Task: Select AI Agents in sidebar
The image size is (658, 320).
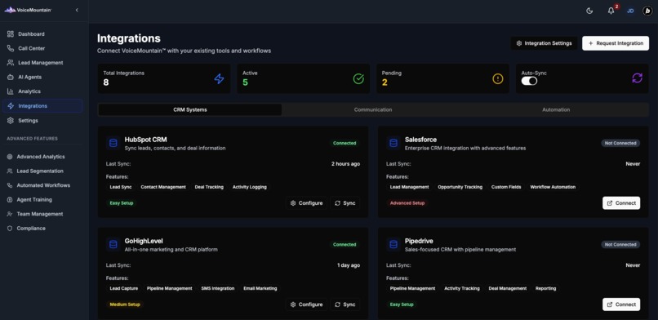Action: tap(42, 78)
